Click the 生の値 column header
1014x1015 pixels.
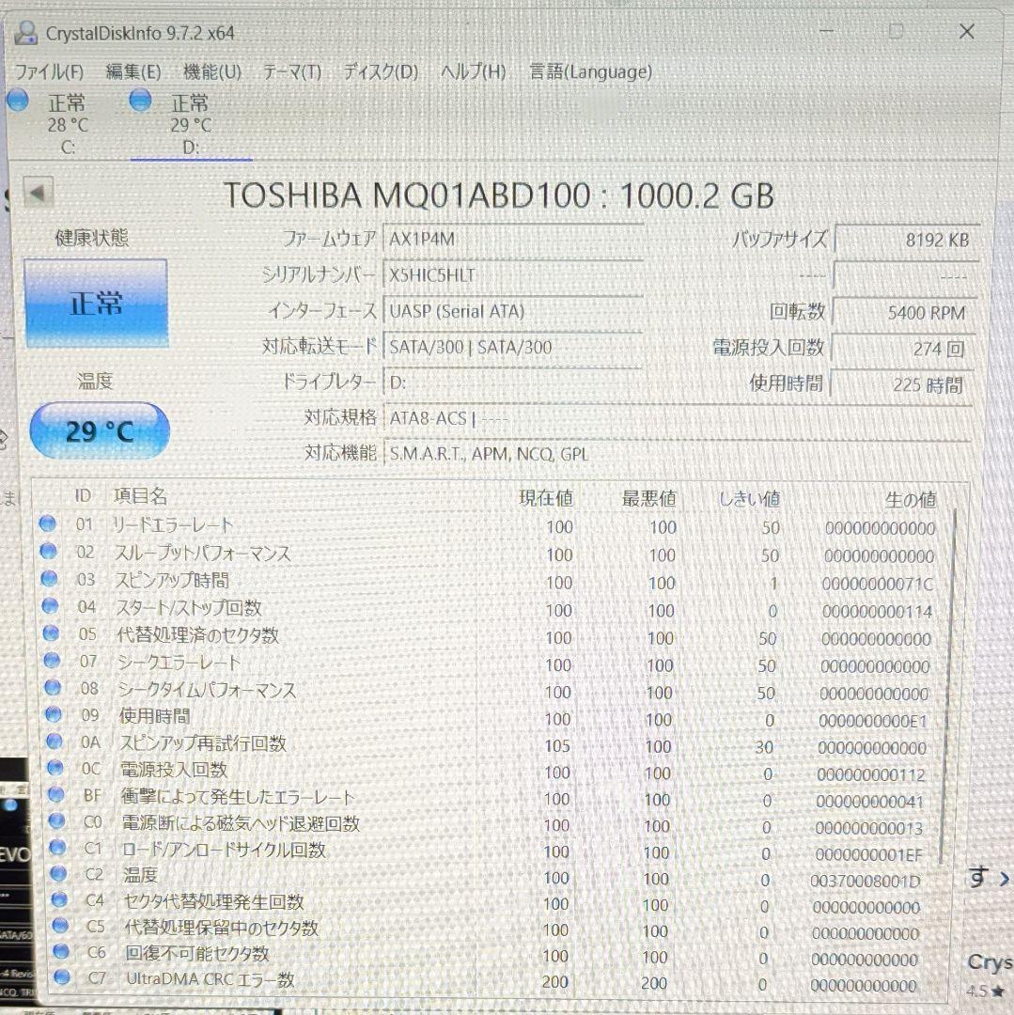click(911, 500)
